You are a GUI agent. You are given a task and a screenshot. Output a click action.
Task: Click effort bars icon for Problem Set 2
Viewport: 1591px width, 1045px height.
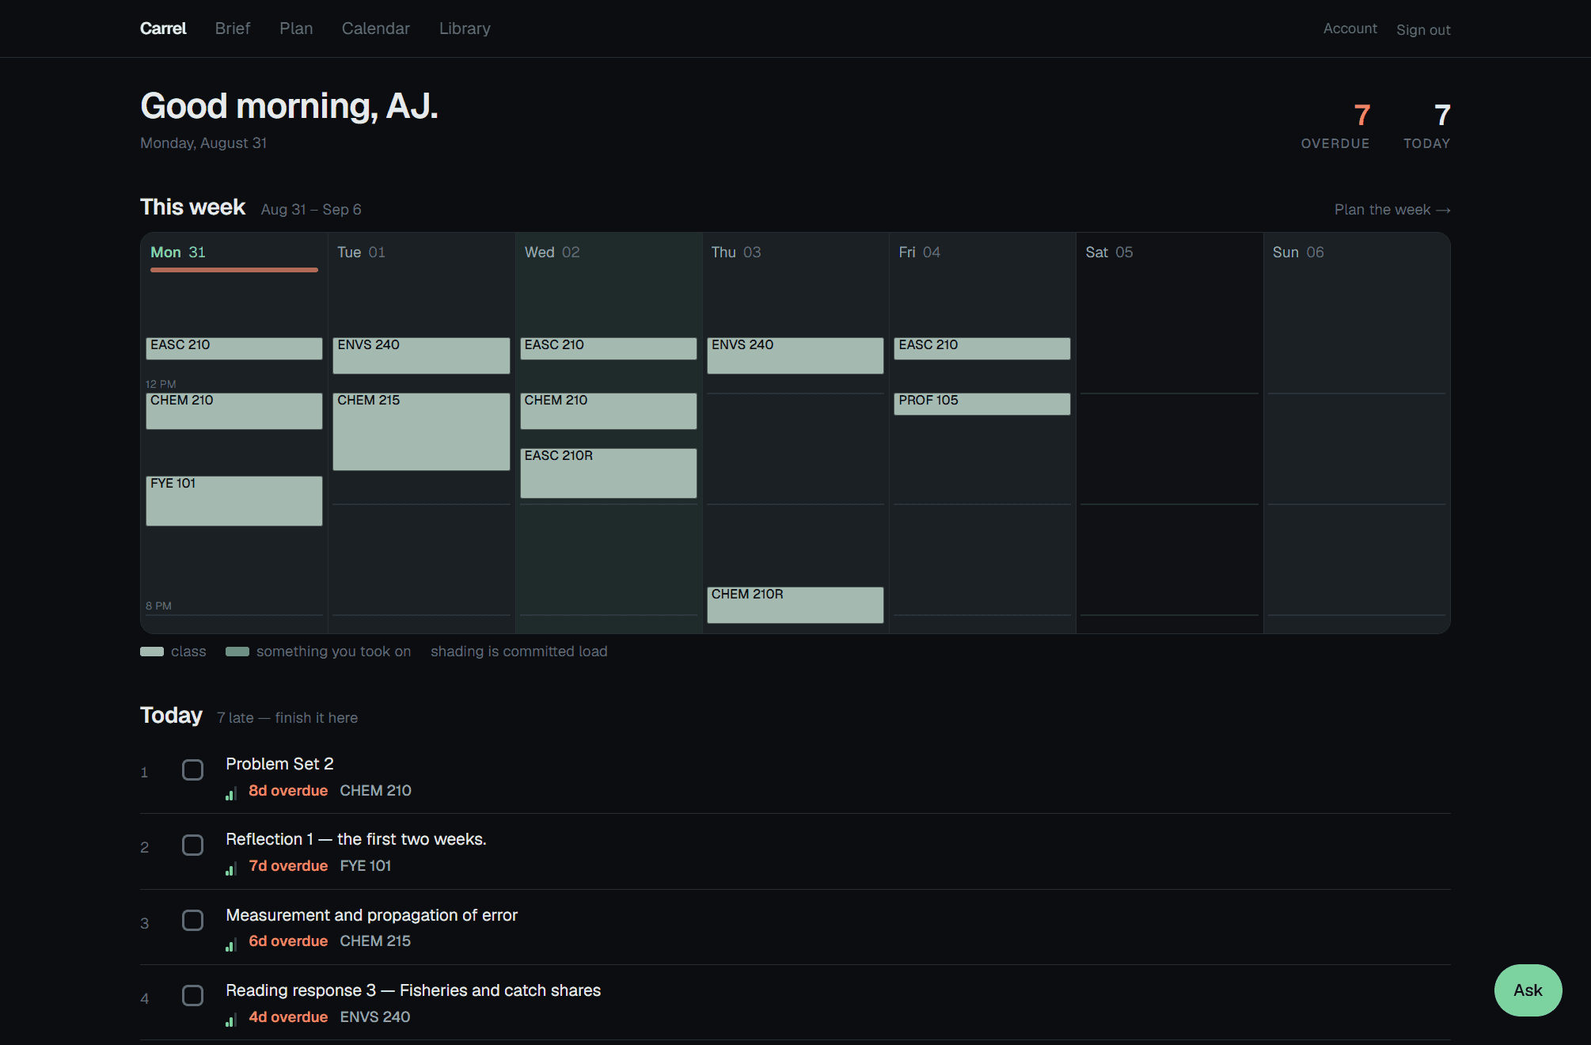(231, 793)
